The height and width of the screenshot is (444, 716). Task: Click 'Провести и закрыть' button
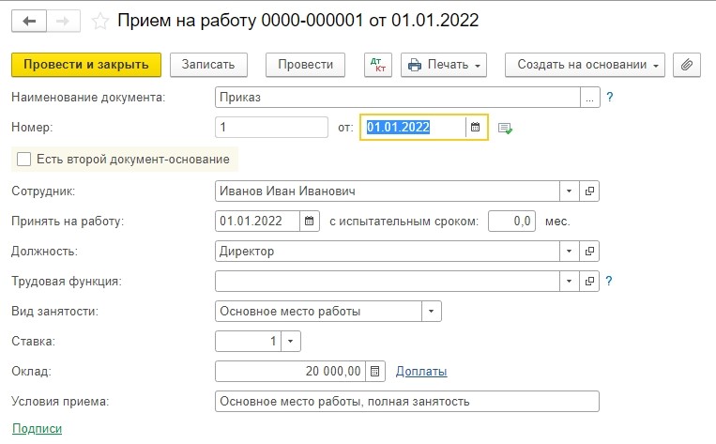(x=86, y=65)
